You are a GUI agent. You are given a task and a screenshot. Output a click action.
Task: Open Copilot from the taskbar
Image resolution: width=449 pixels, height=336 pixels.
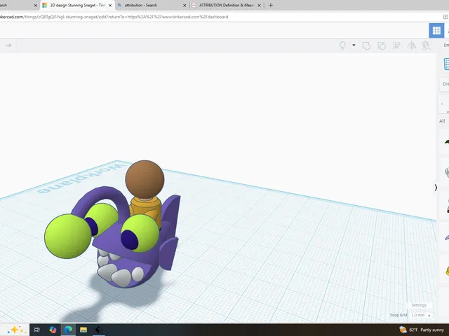point(53,330)
